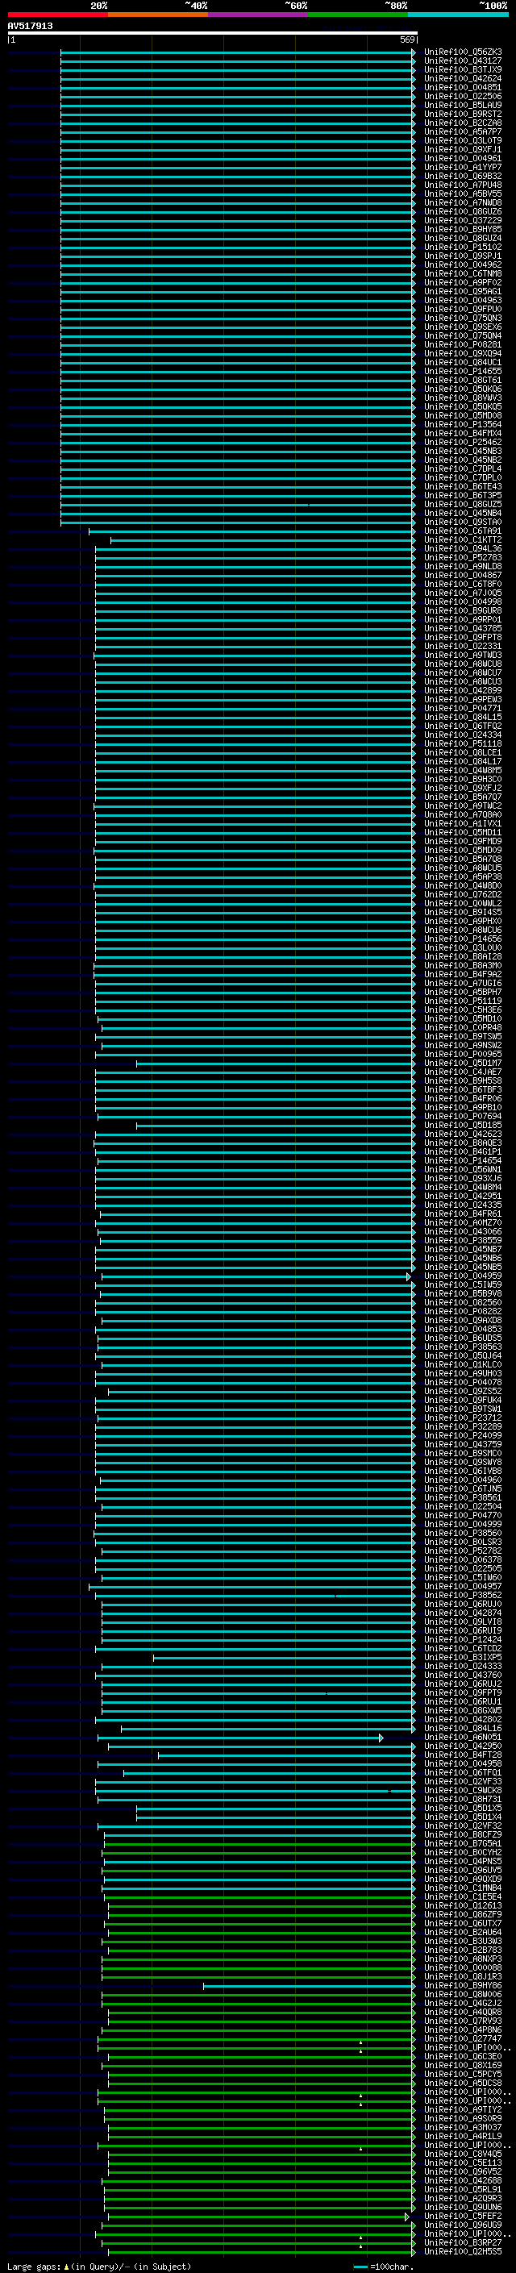Click hit label UniRef100_Q95AG1
The height and width of the screenshot is (2273, 516).
(463, 291)
